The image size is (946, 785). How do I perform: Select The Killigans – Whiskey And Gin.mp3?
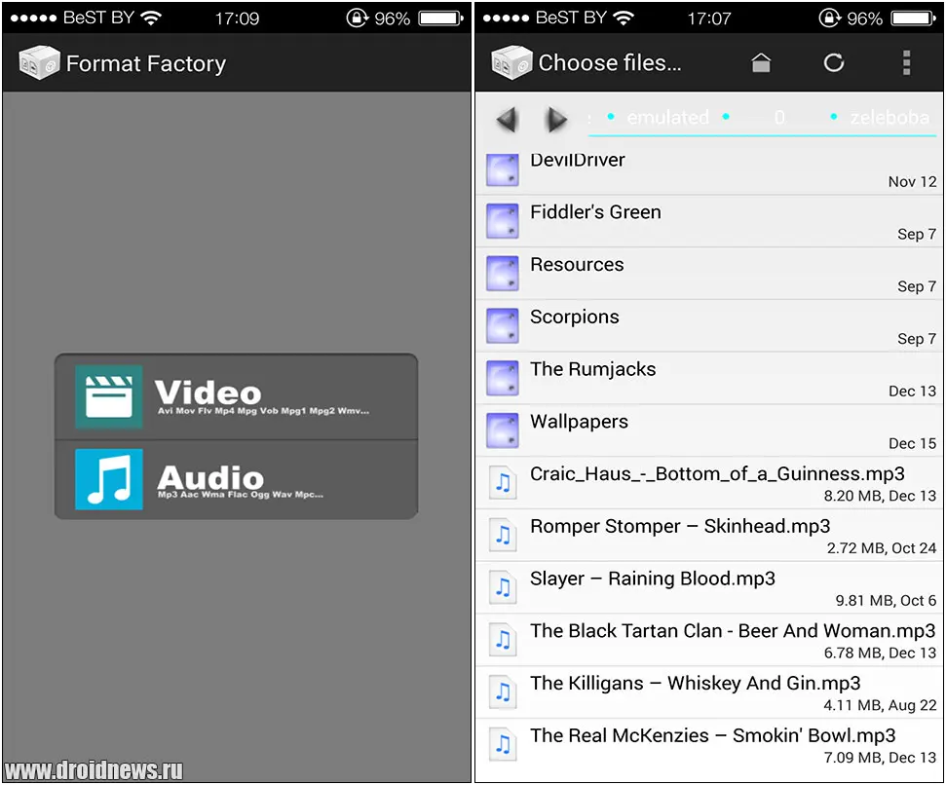coord(709,693)
